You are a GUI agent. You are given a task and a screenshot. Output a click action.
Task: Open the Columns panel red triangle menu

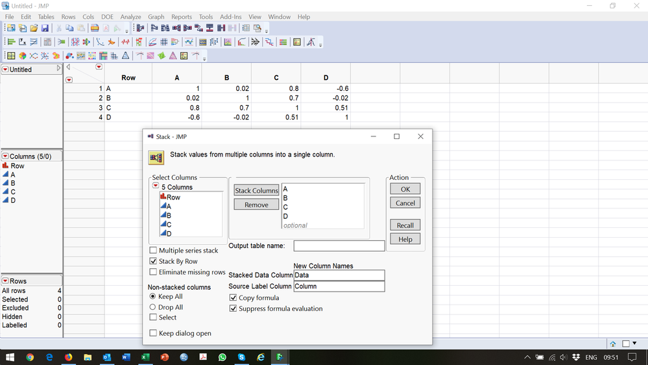click(5, 156)
